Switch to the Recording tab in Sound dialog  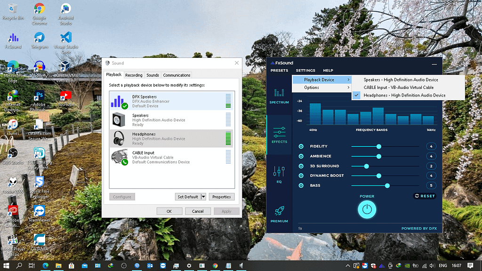134,75
